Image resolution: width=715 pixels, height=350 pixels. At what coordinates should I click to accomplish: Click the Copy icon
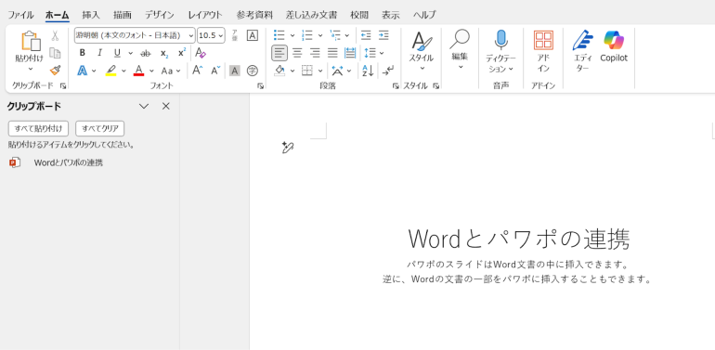pyautogui.click(x=55, y=53)
